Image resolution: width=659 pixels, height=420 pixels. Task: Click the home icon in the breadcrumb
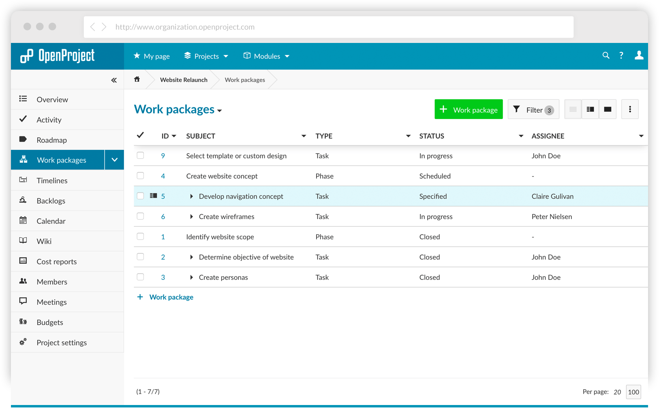(137, 79)
